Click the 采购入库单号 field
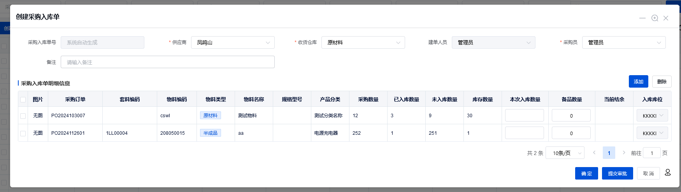The image size is (681, 192). click(102, 42)
